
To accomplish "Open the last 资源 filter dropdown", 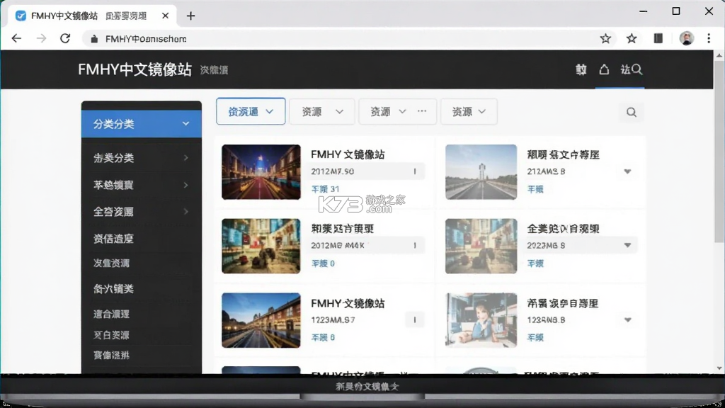I will click(x=469, y=111).
